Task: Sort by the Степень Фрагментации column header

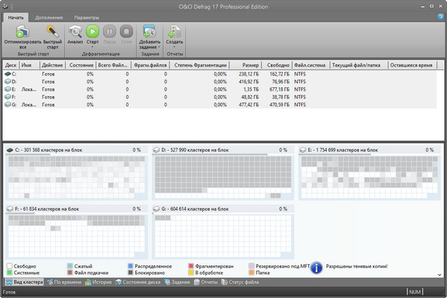Action: (x=200, y=65)
